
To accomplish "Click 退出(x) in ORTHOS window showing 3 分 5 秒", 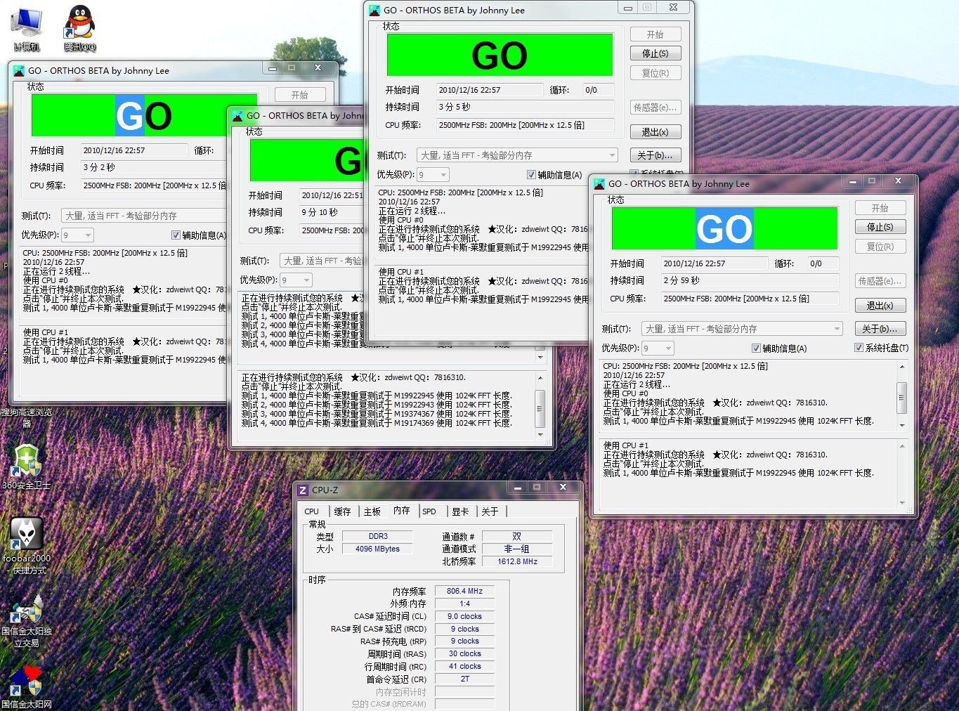I will click(655, 132).
